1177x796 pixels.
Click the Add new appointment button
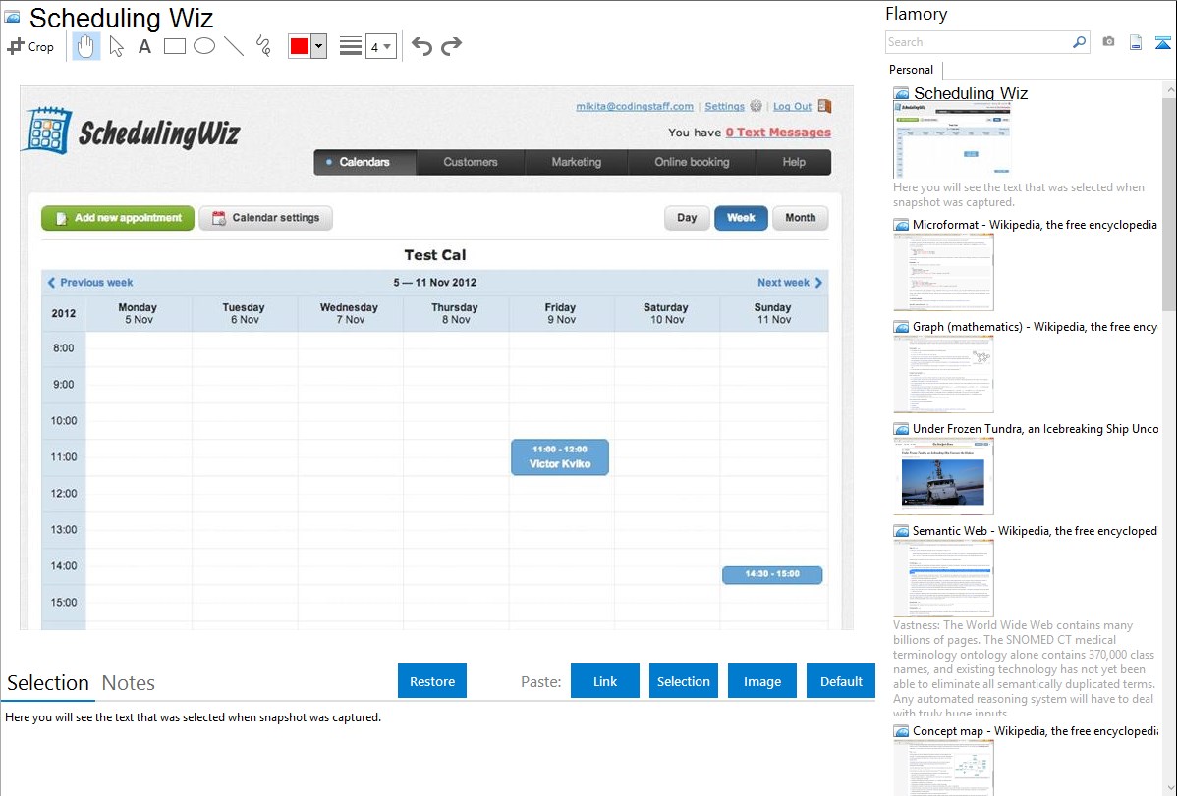click(x=118, y=218)
